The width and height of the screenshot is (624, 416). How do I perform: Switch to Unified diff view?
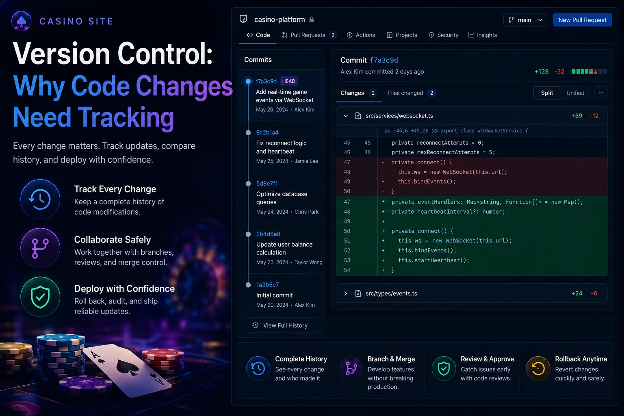[x=575, y=93]
